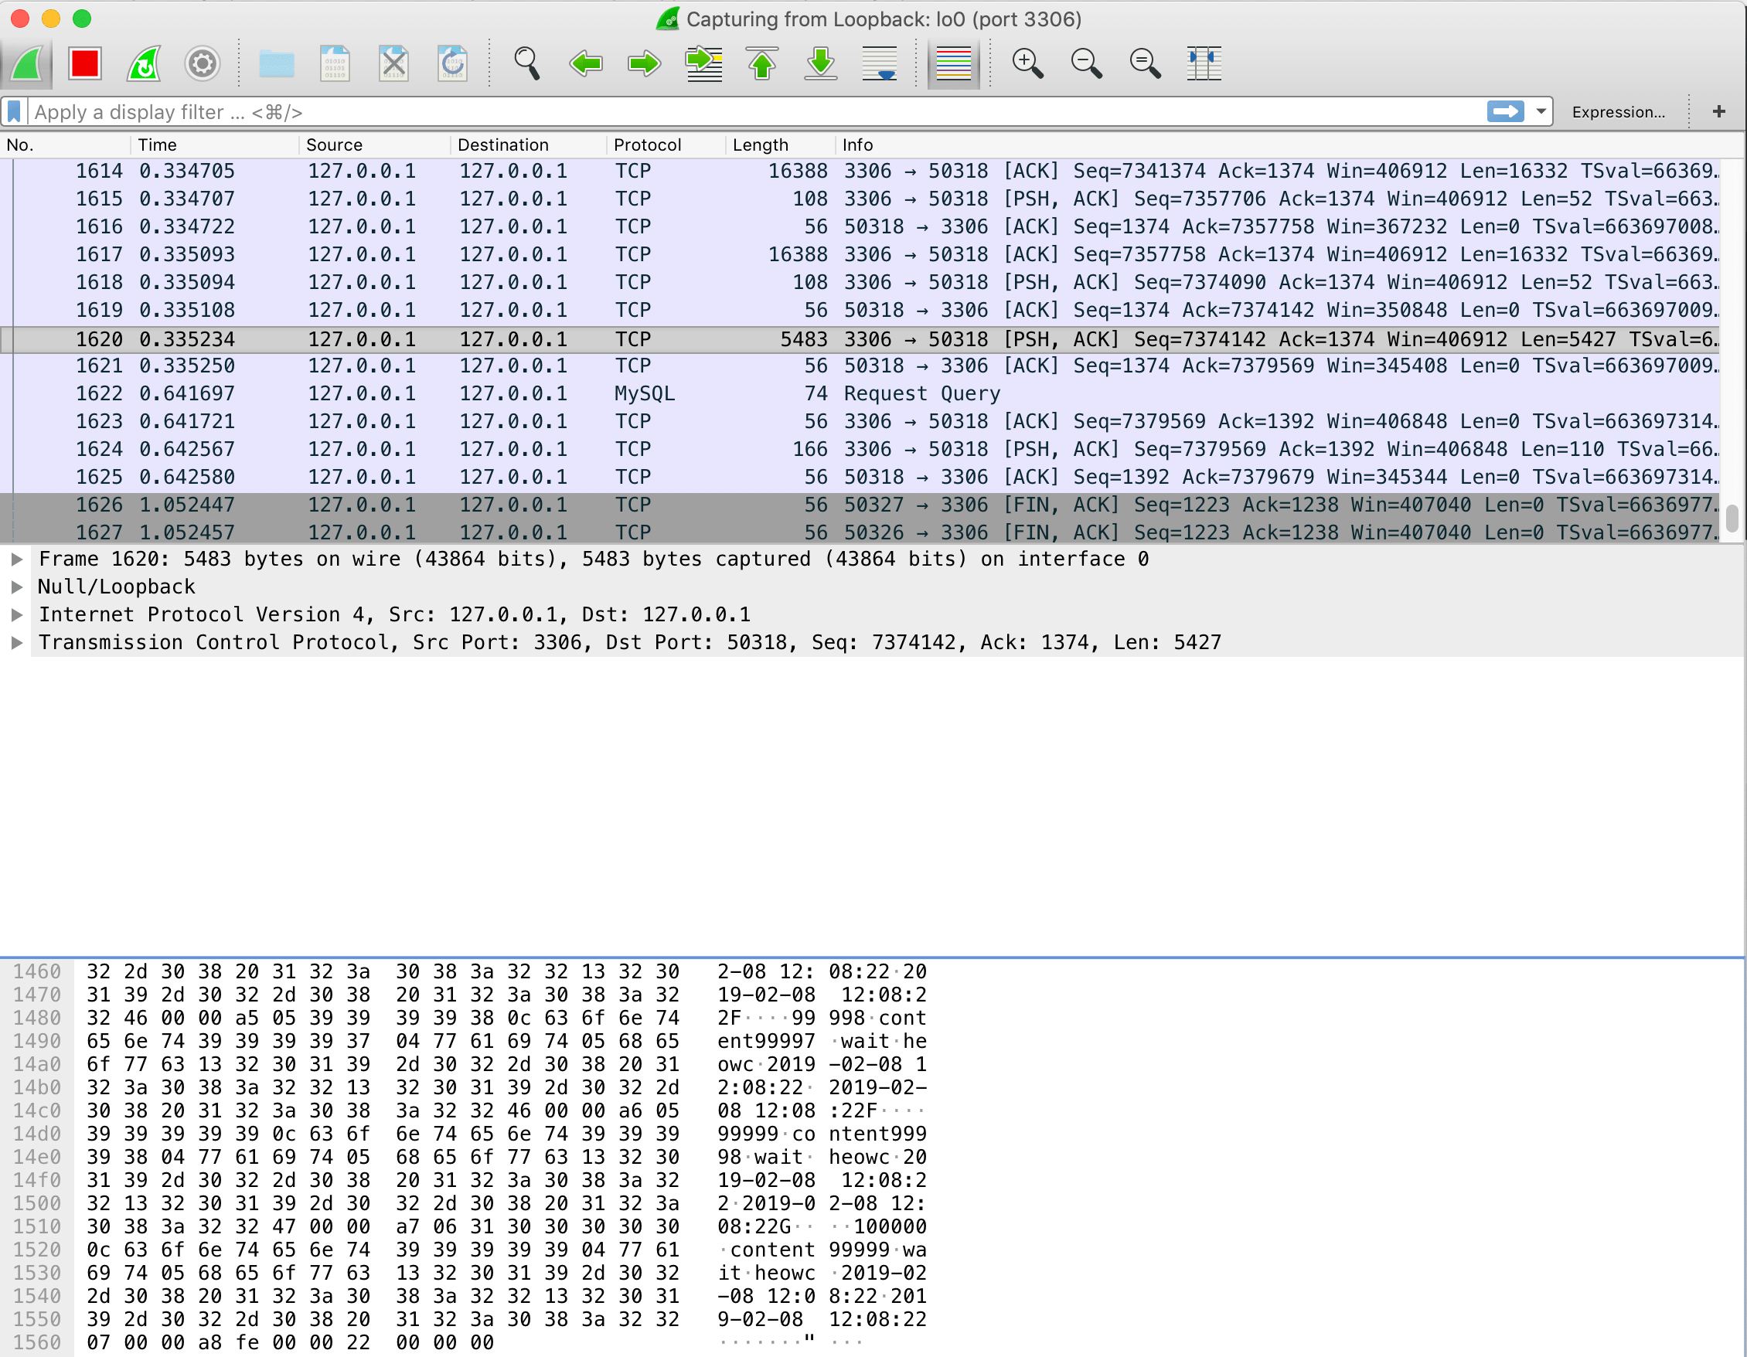Reload this capture file
This screenshot has width=1747, height=1357.
click(452, 63)
